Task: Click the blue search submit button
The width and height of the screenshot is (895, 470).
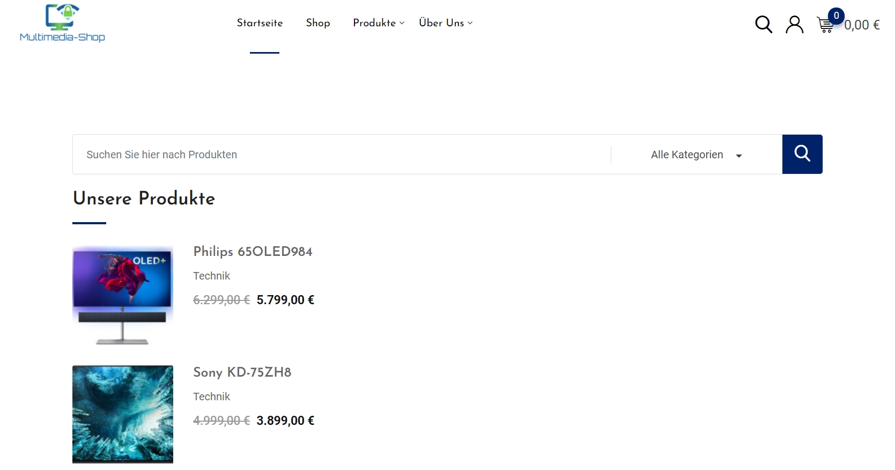Action: (x=802, y=154)
